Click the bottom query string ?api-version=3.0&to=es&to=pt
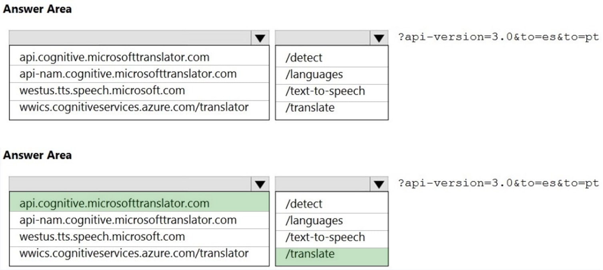 click(x=497, y=183)
